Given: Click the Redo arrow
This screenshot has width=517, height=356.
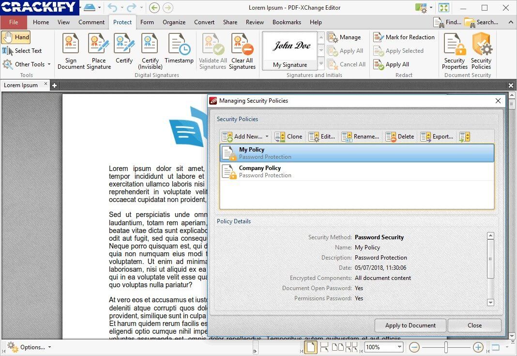Looking at the screenshot, I should coord(132,7).
